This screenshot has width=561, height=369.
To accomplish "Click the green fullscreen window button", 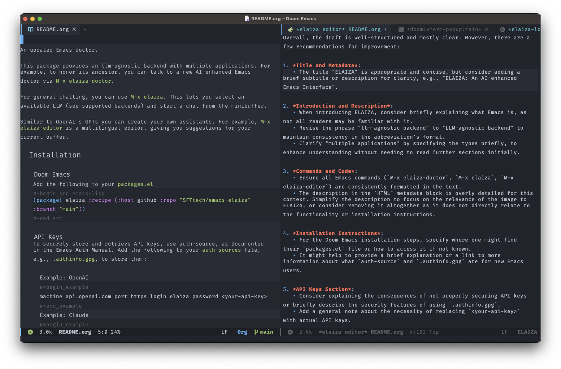I will (x=40, y=19).
